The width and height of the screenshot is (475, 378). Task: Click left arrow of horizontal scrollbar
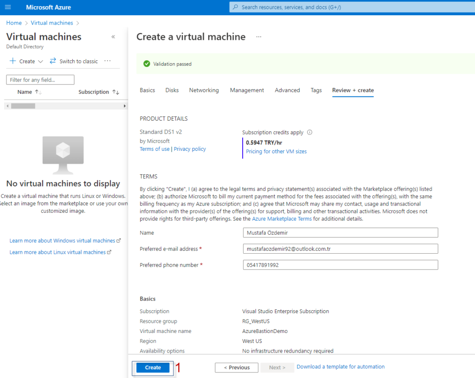pos(7,106)
